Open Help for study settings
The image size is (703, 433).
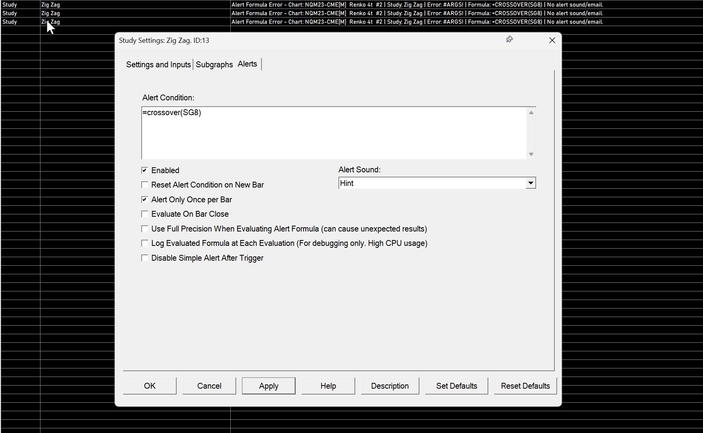[328, 386]
